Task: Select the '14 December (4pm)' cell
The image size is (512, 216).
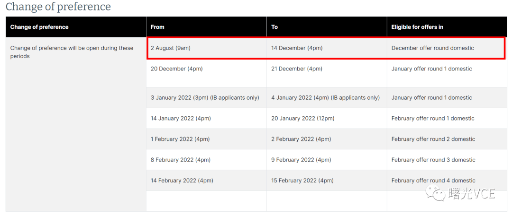Action: click(x=327, y=48)
